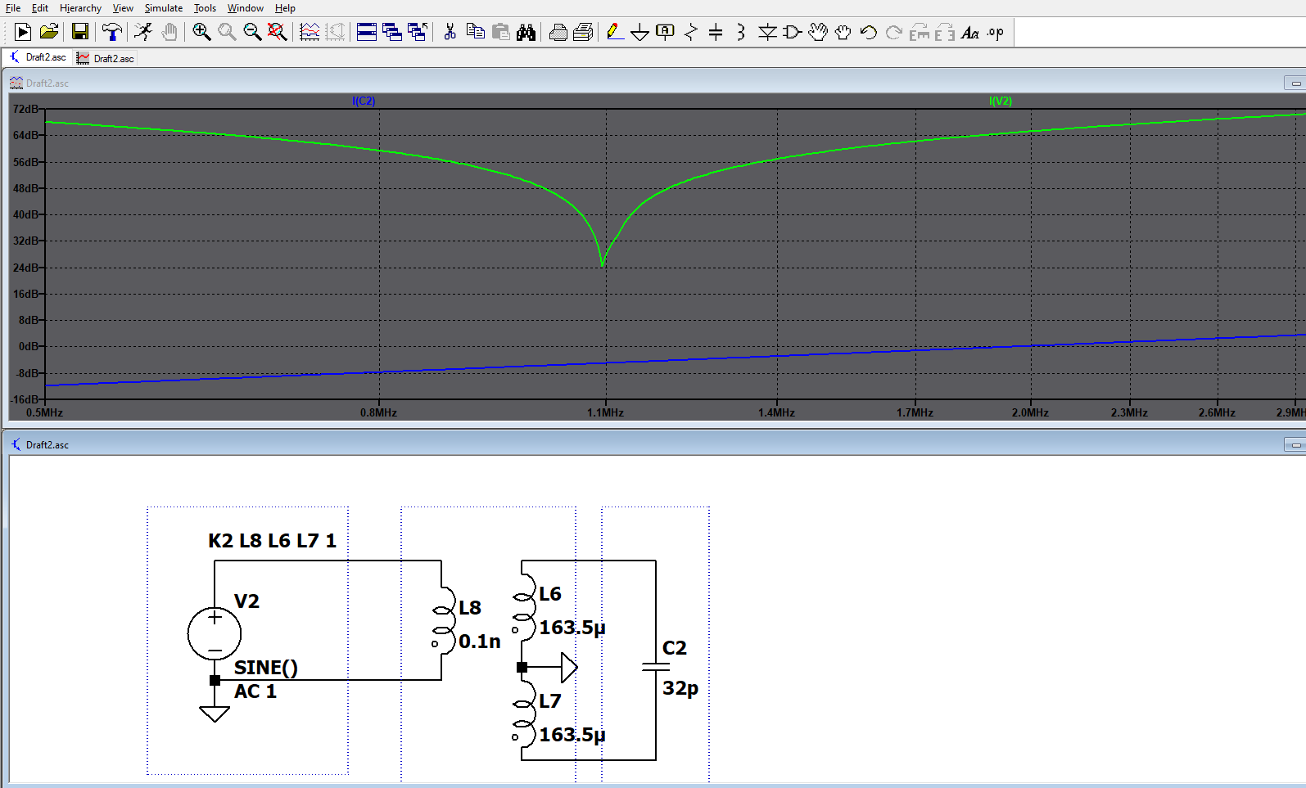Viewport: 1306px width, 788px height.
Task: Open the Tools menu
Action: (205, 8)
